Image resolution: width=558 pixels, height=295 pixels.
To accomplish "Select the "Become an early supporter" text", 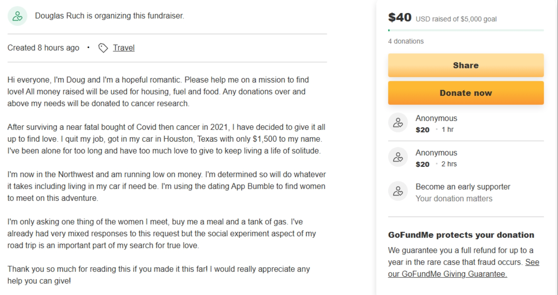I will point(463,187).
